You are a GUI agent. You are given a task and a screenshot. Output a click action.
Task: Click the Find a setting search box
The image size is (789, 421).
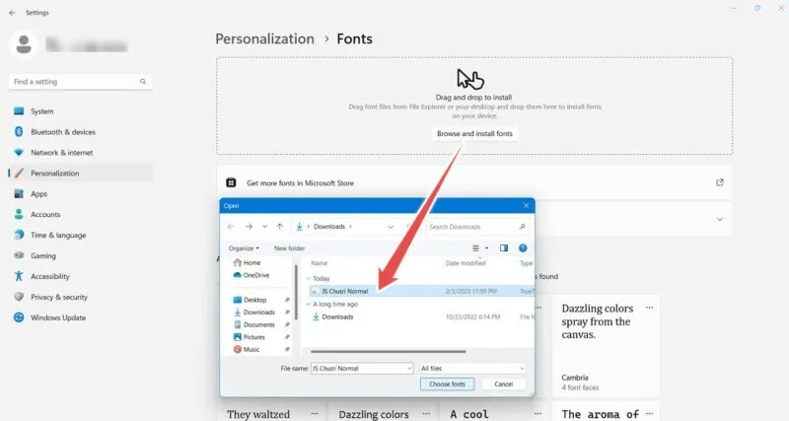point(81,82)
